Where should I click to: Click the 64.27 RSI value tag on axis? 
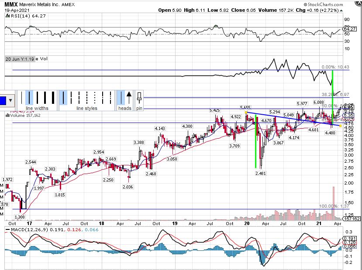click(x=349, y=29)
